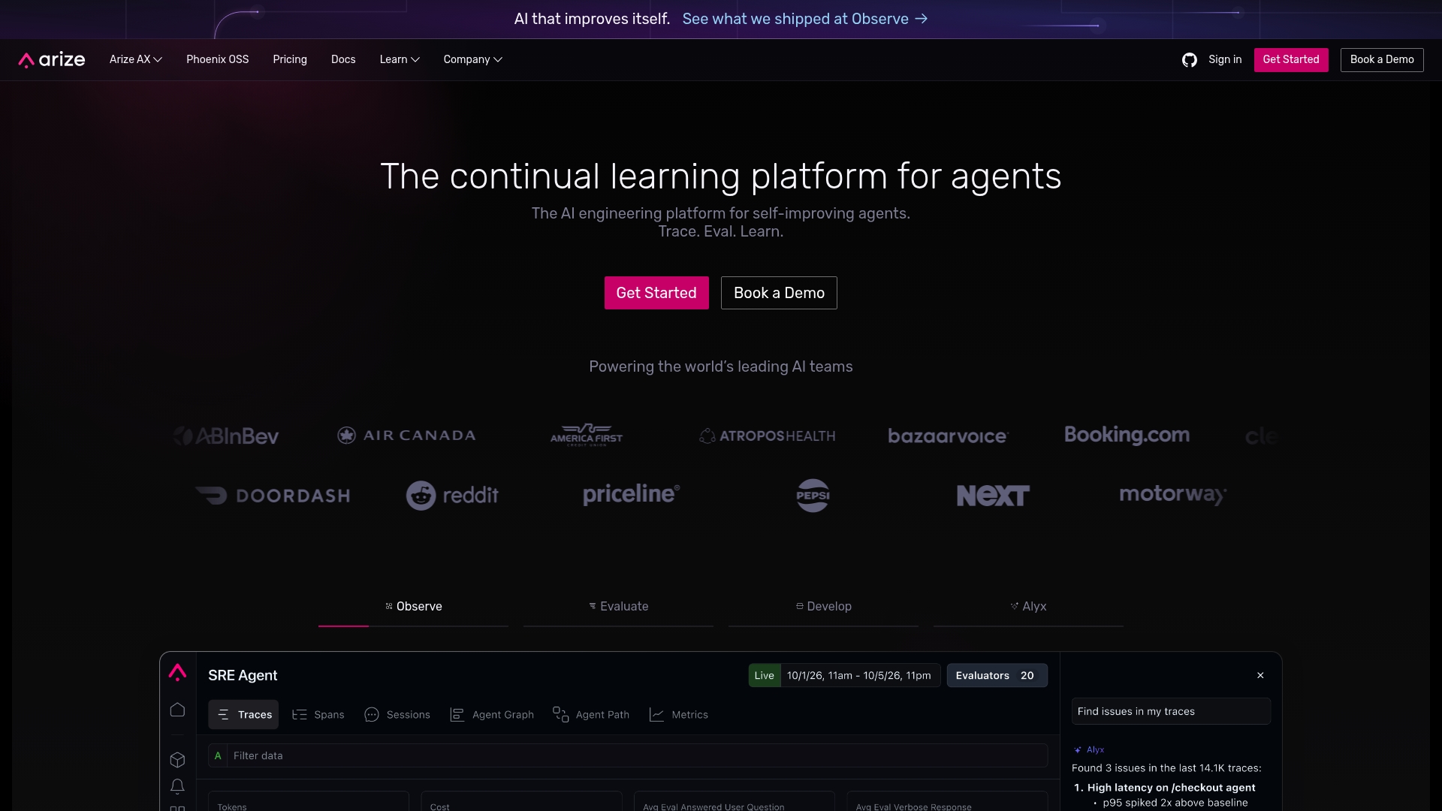The image size is (1442, 811).
Task: Click the hero Get Started button
Action: (656, 293)
